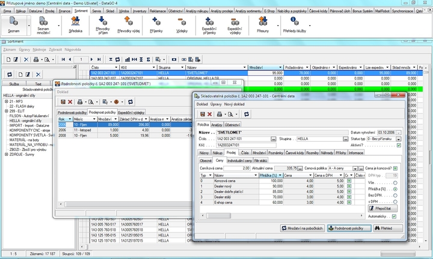Select HELLA - originální díly tree item
The height and width of the screenshot is (259, 433).
[x=25, y=121]
